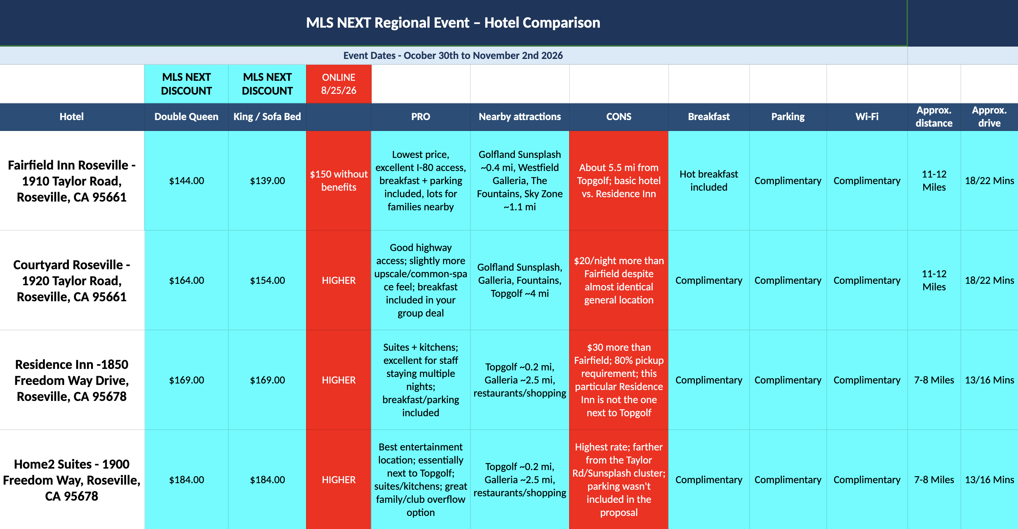The height and width of the screenshot is (529, 1018).
Task: Click Fairfield's King rate '$139.00'
Action: (x=267, y=181)
